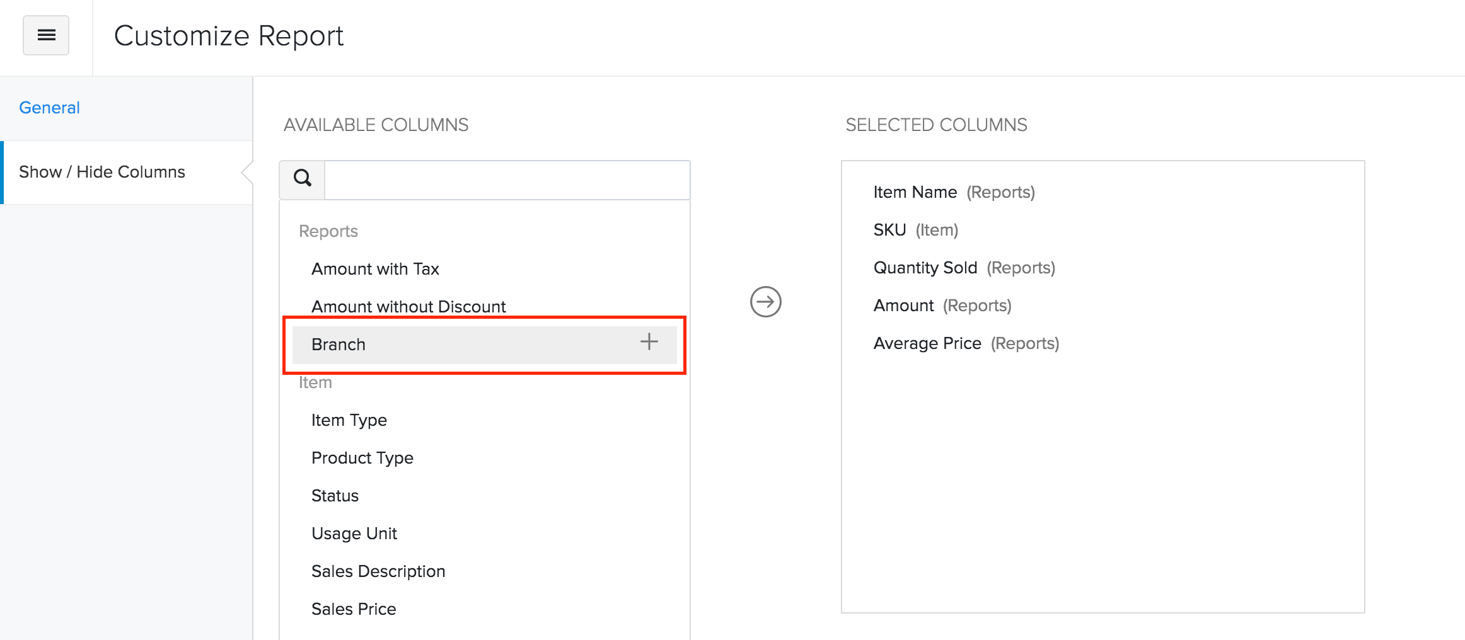
Task: Select Product Type column
Action: (x=362, y=458)
